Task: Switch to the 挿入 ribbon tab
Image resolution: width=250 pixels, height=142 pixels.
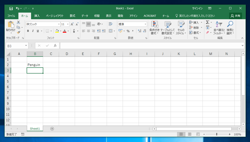Action: (37, 16)
